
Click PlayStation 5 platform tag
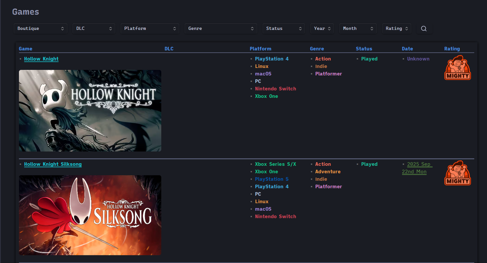[x=272, y=179]
